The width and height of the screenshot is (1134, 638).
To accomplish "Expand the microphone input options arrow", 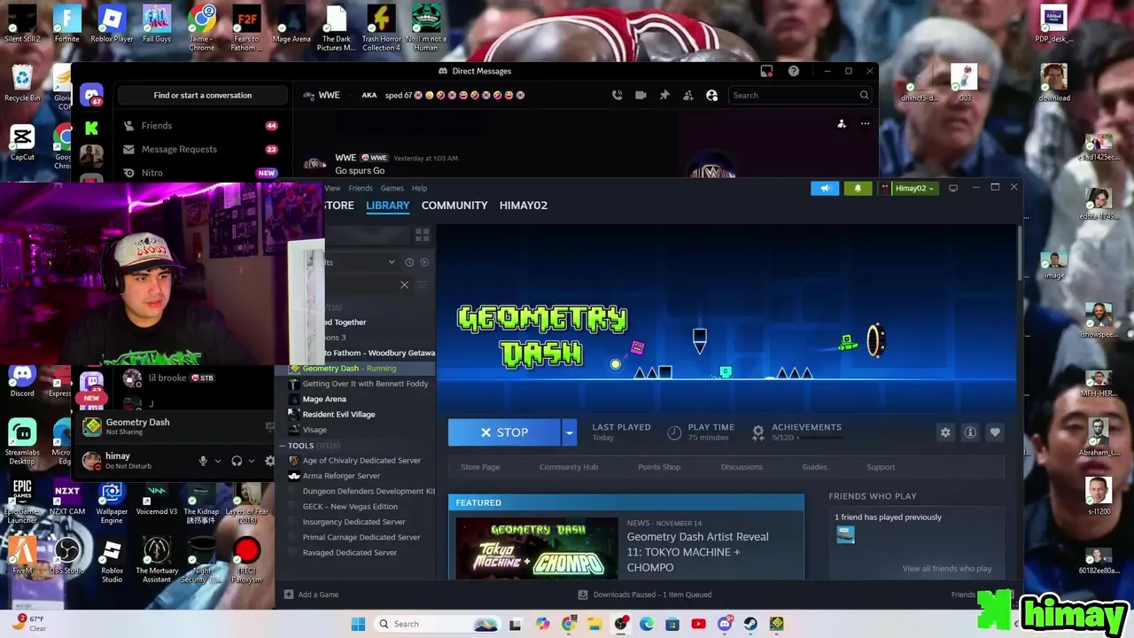I will point(217,461).
